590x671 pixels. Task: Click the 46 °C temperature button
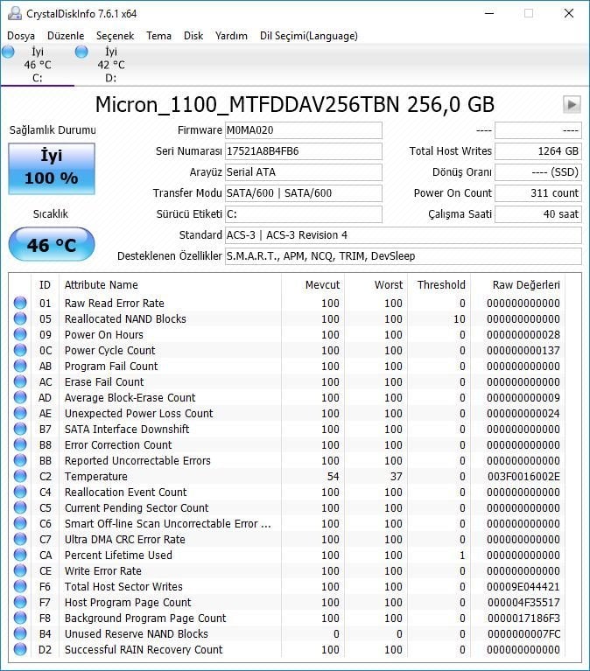coord(52,245)
